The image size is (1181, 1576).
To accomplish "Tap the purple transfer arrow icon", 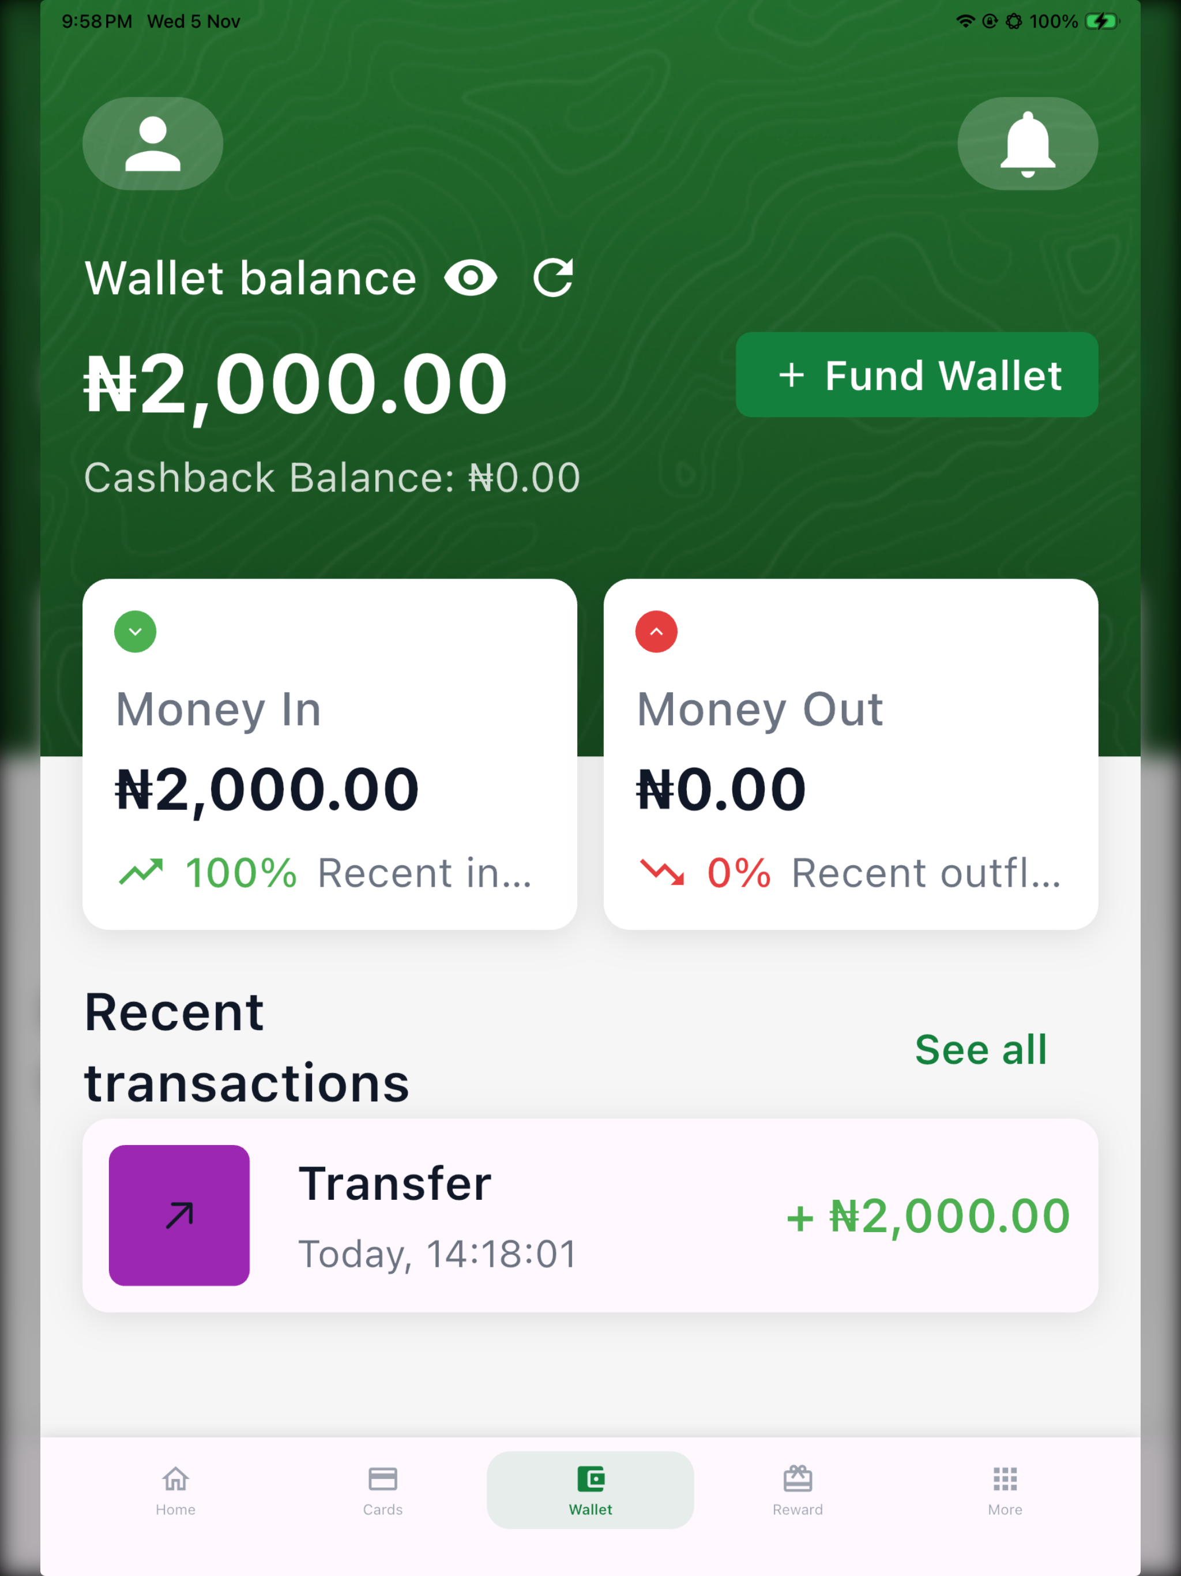I will (x=179, y=1215).
